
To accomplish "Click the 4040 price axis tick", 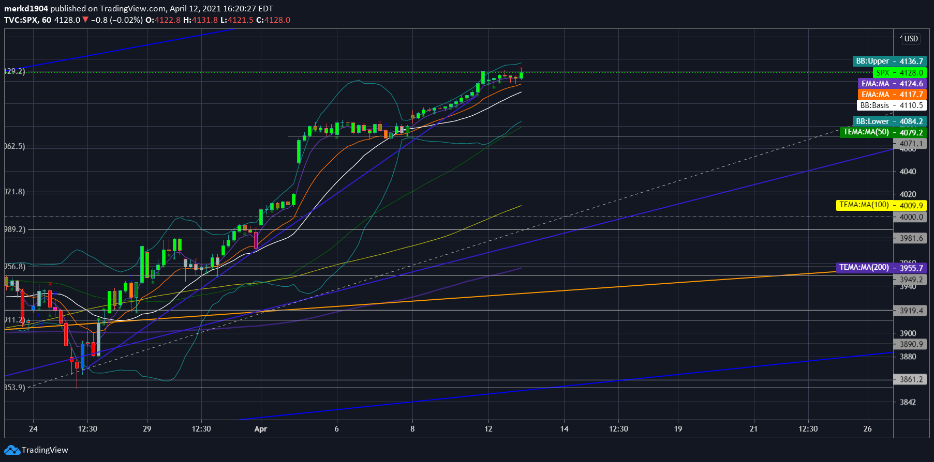I will click(x=908, y=172).
